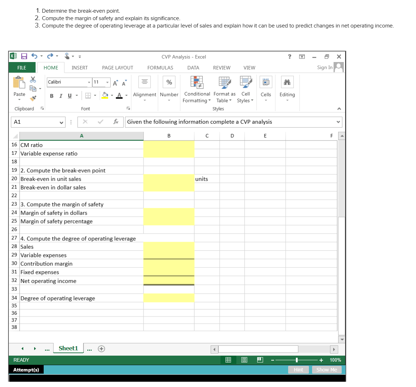The width and height of the screenshot is (416, 387).
Task: Collapse the ribbon with caret
Action: [x=339, y=109]
